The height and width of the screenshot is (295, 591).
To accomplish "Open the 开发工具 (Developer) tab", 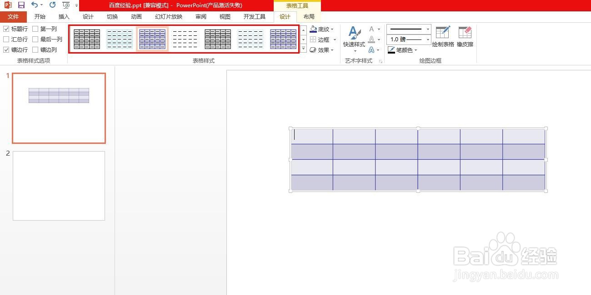I will 255,17.
